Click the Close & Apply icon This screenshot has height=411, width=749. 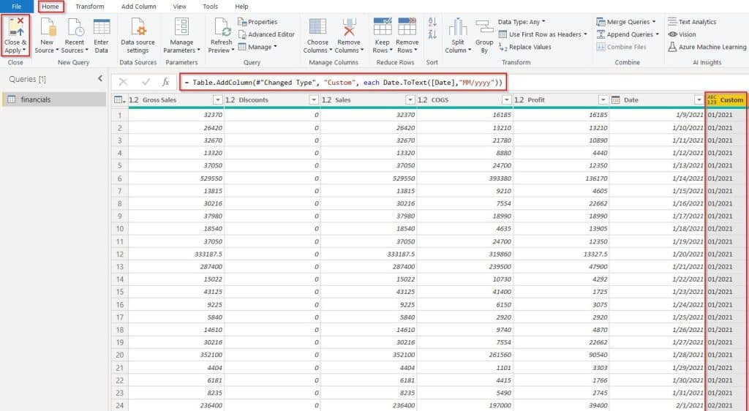click(x=16, y=27)
